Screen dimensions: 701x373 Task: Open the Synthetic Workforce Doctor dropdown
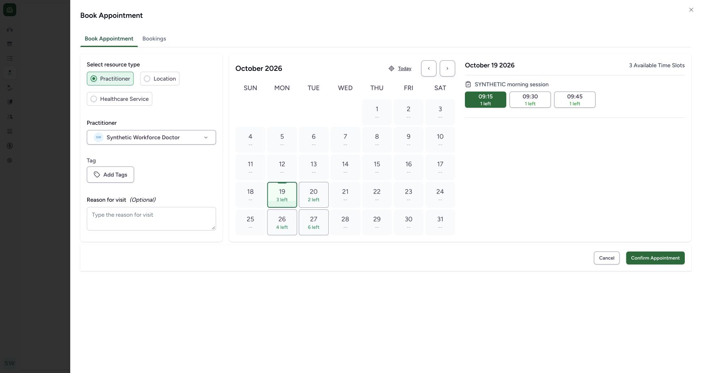pos(151,137)
